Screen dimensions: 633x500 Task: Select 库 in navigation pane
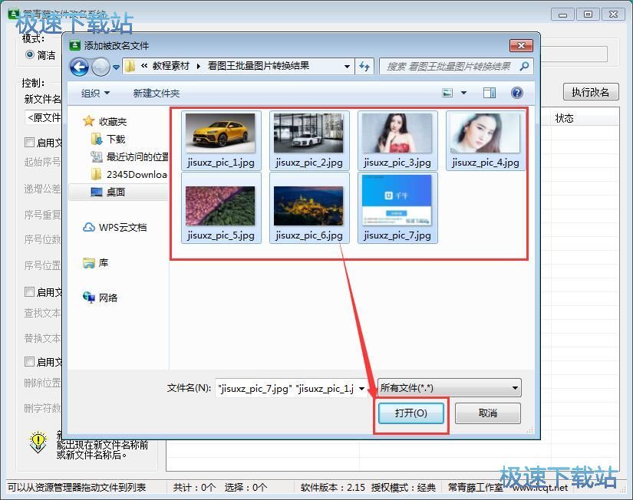click(104, 263)
